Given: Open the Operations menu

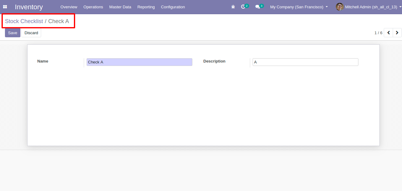Looking at the screenshot, I should coord(93,7).
